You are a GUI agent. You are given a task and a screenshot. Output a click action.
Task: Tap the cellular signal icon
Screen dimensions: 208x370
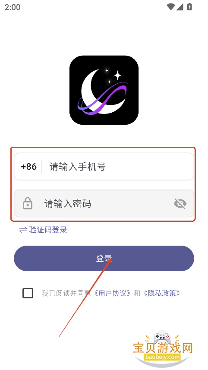[x=180, y=7]
